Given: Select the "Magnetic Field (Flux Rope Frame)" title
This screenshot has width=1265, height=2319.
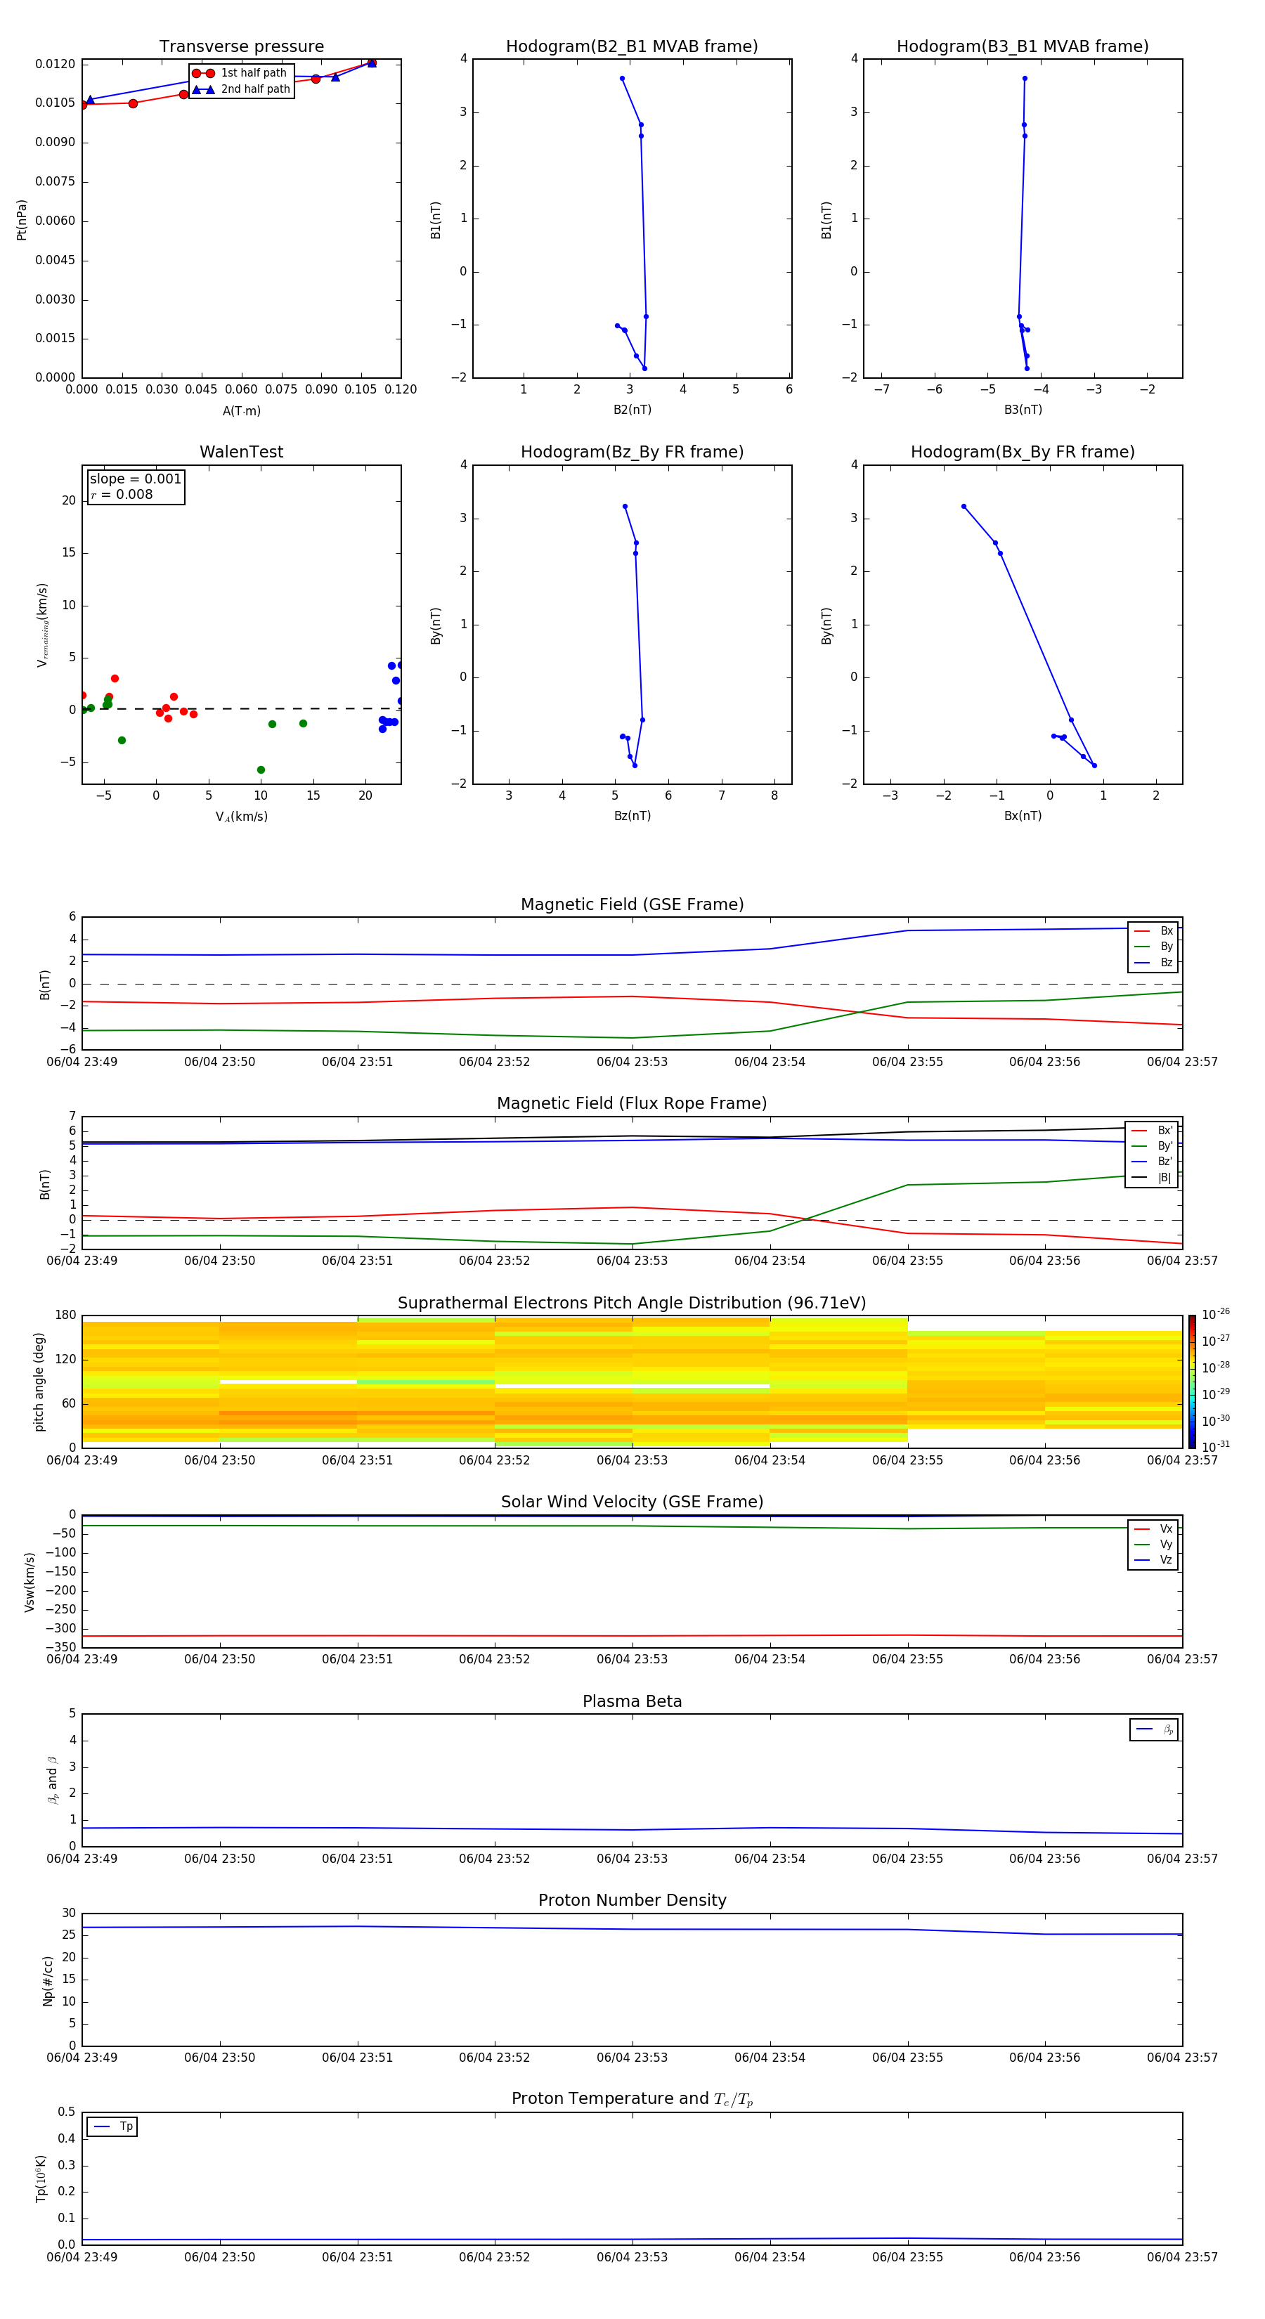Looking at the screenshot, I should tap(631, 1104).
